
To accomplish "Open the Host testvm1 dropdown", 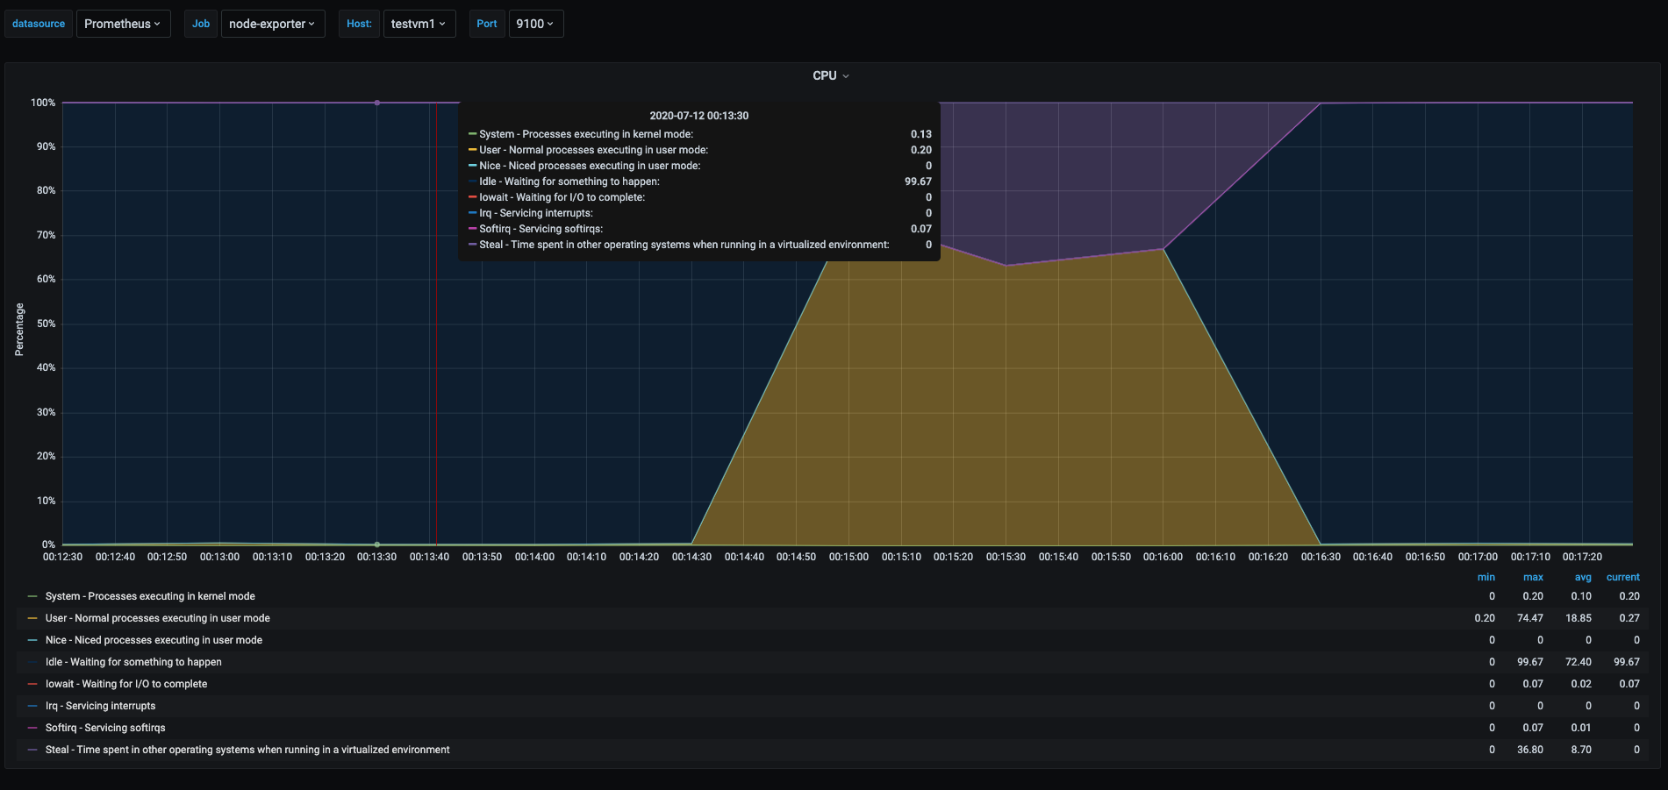I will 419,24.
